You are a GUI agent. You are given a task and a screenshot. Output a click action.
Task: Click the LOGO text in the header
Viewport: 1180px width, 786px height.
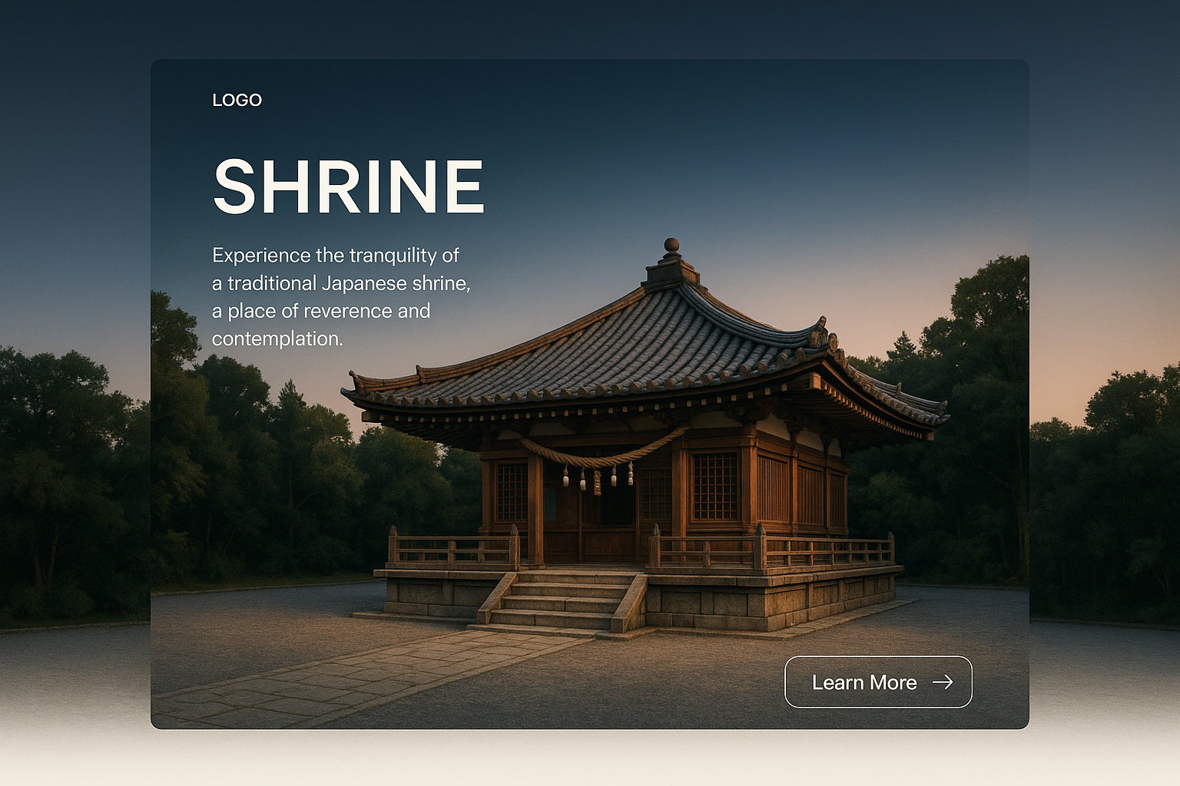[237, 100]
